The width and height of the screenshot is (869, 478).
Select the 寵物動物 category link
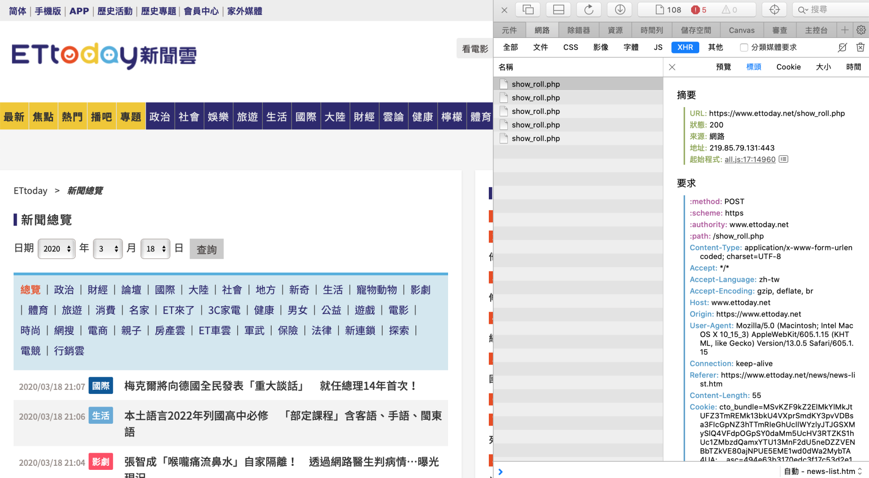[377, 290]
